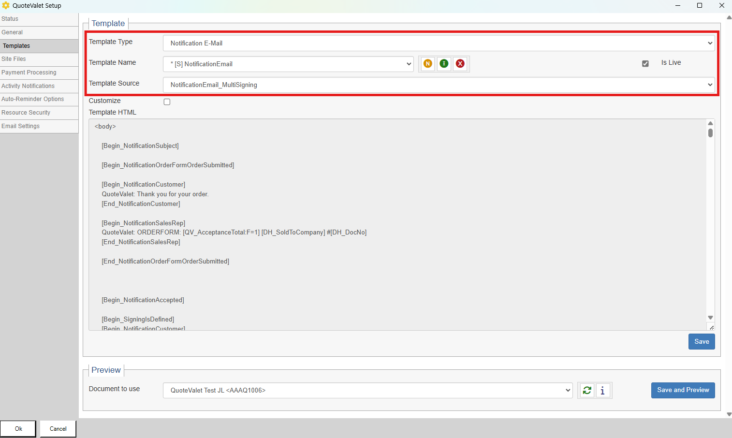Click the QuoteValet Setup gear icon

pos(6,5)
